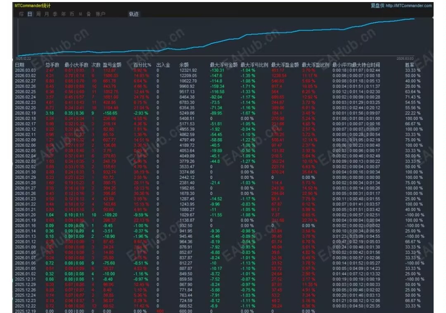
Task: Sort by the 百分比% column header
Action: pos(142,65)
